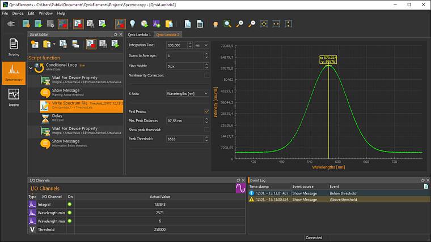The height and width of the screenshot is (242, 431).
Task: Click the lamp bulb toolbar icon
Action: click(133, 24)
